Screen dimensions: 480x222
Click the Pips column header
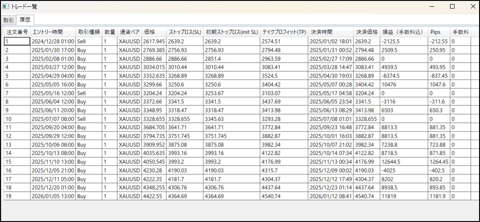pos(435,32)
